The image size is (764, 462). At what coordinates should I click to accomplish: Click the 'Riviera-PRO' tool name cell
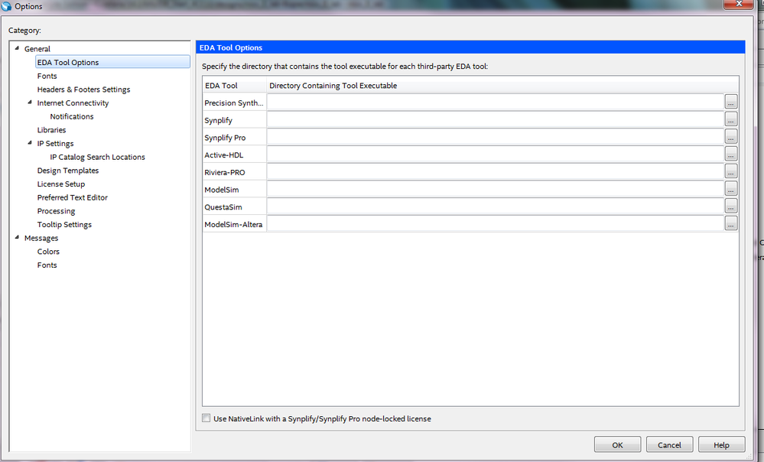point(234,172)
